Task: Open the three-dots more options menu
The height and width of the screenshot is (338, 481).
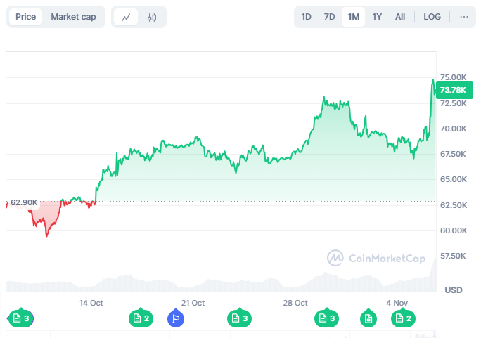Action: point(464,17)
